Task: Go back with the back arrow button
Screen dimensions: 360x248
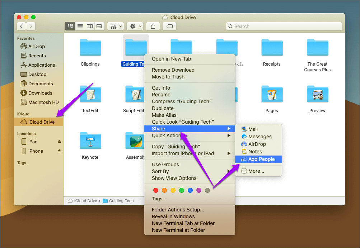Action: tap(21, 26)
